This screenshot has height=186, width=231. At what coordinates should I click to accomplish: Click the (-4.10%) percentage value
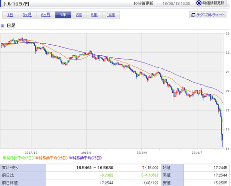tap(150, 175)
